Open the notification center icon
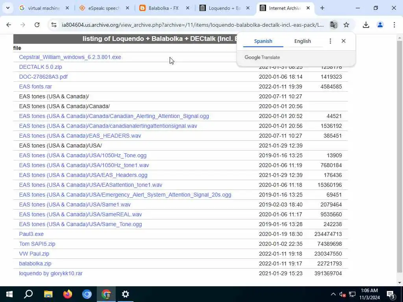 click(391, 295)
